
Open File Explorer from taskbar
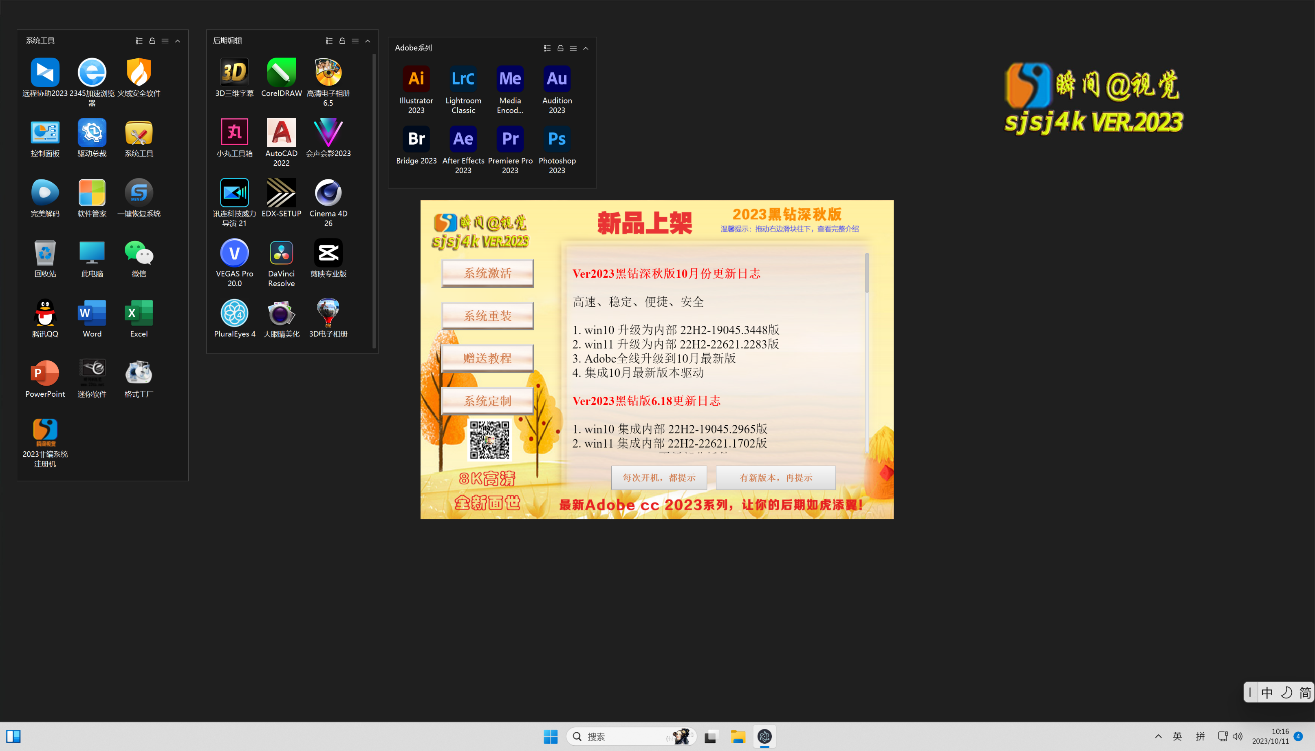[x=738, y=737]
